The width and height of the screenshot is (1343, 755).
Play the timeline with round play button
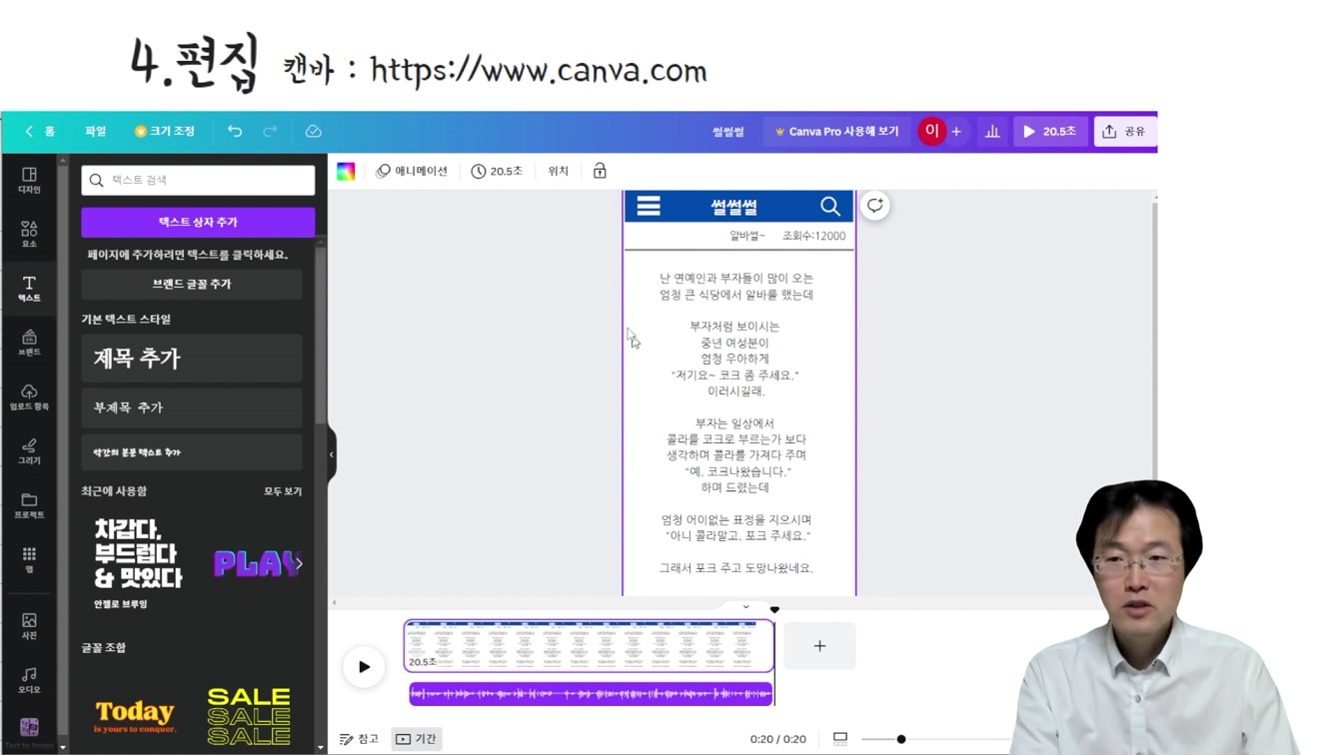(364, 667)
